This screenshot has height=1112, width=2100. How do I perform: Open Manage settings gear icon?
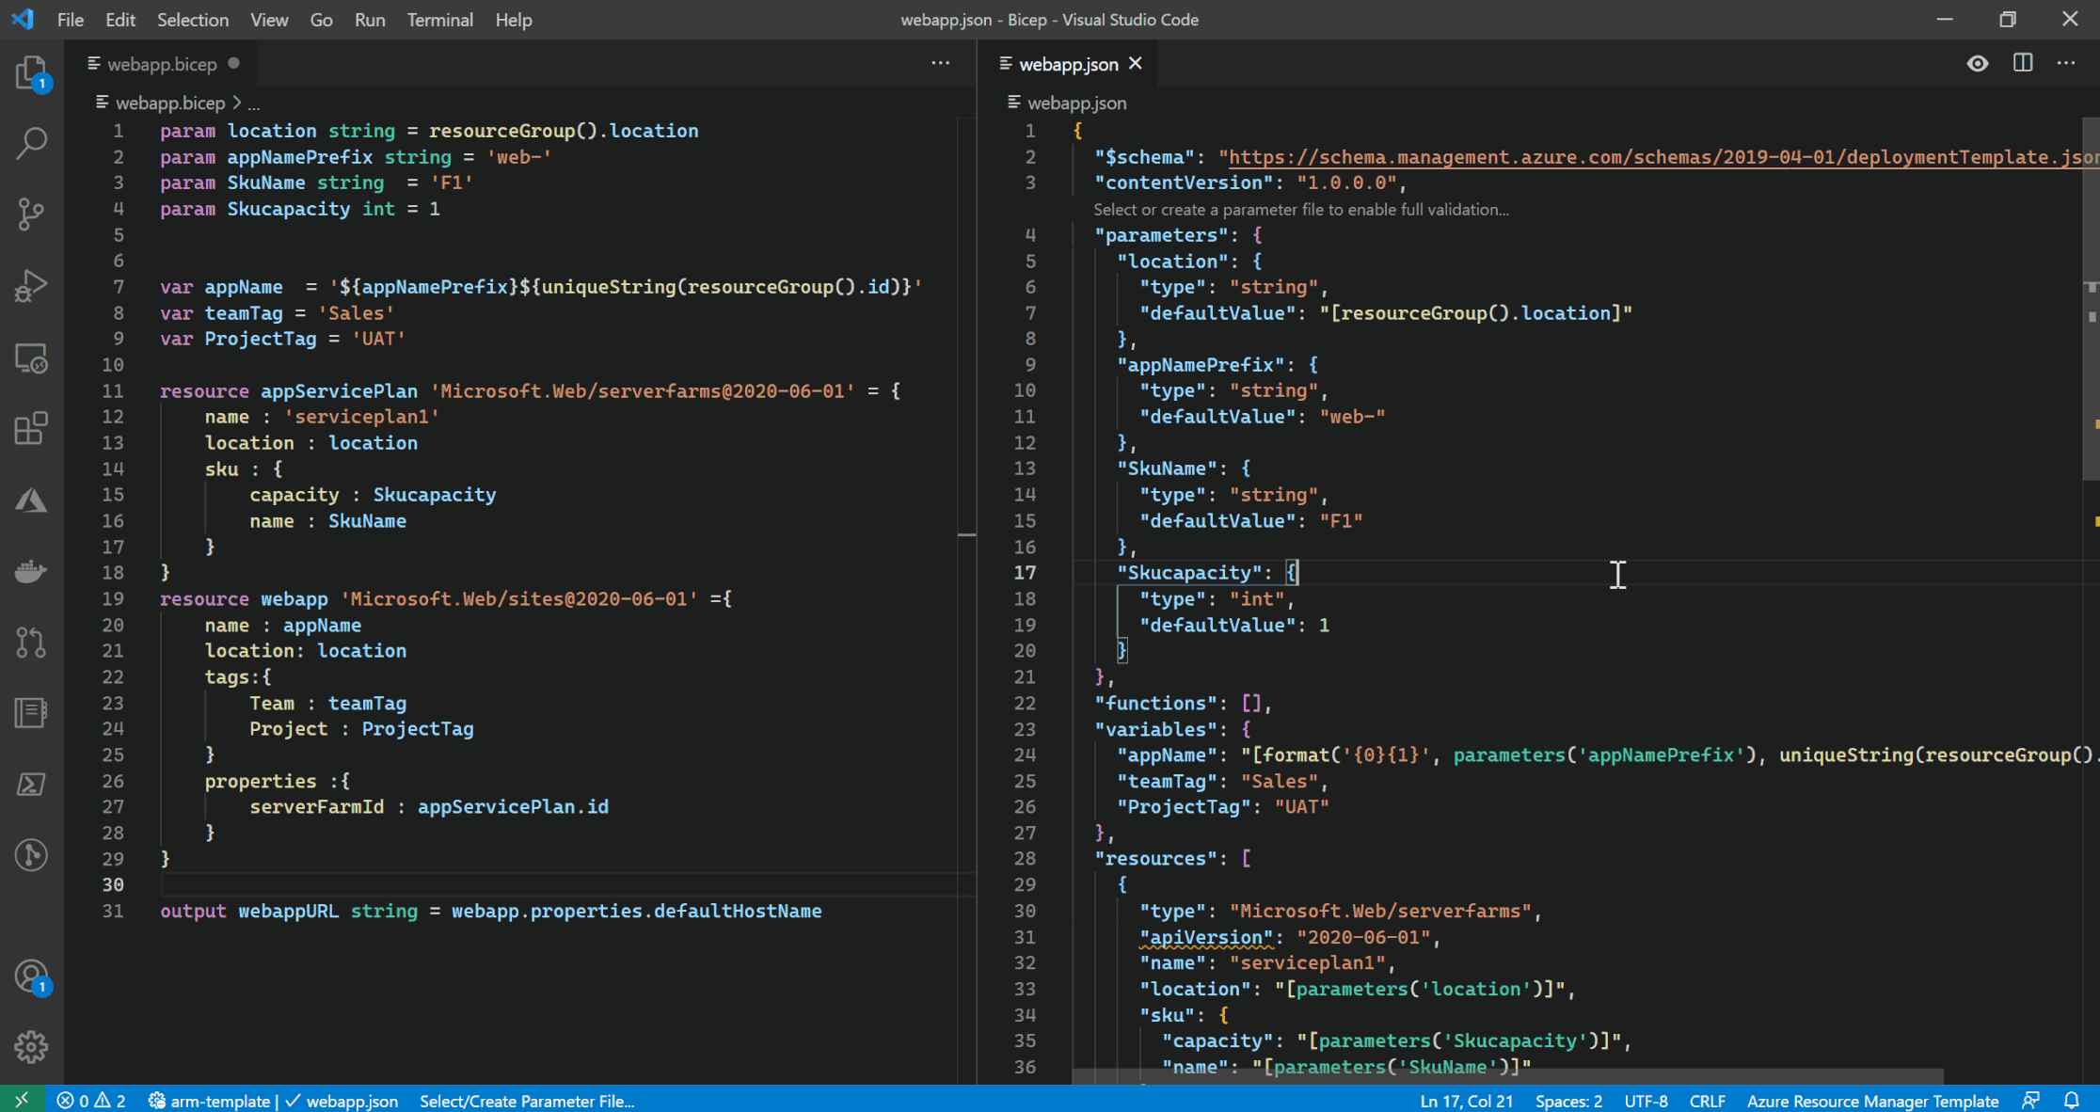pos(31,1047)
